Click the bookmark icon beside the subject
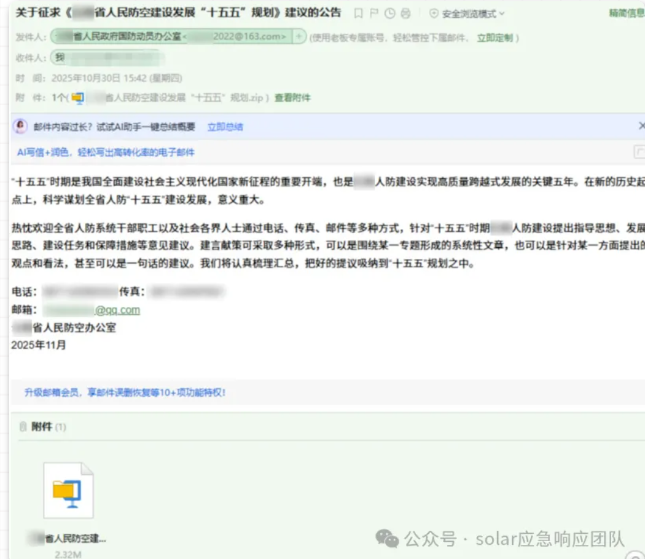The image size is (645, 559). pos(359,13)
